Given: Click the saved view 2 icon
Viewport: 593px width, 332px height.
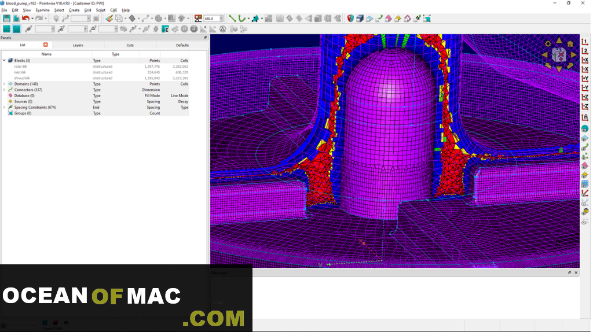Looking at the screenshot, I should pyautogui.click(x=585, y=51).
